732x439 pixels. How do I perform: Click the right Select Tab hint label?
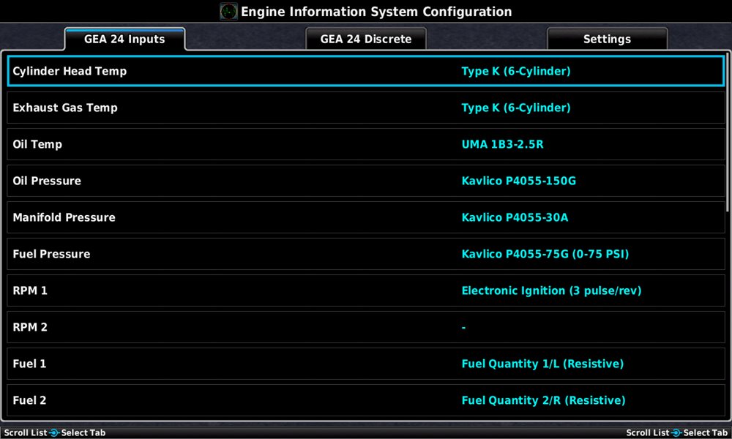(x=706, y=433)
